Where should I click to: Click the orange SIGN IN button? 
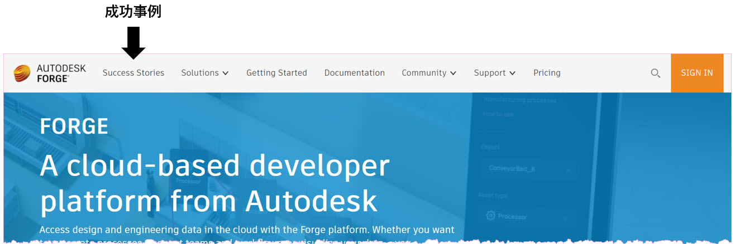[x=696, y=73]
